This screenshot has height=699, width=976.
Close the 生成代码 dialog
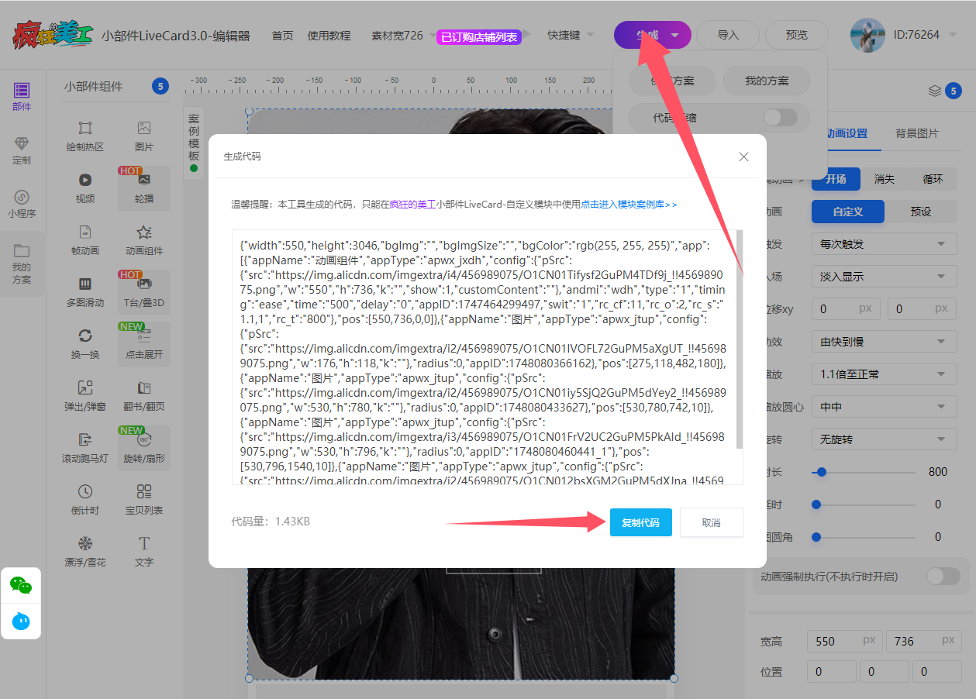[743, 157]
